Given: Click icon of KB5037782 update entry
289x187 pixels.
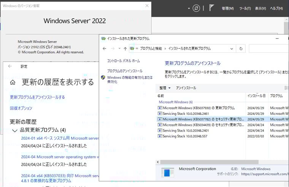Looking at the screenshot, I should point(160,119).
